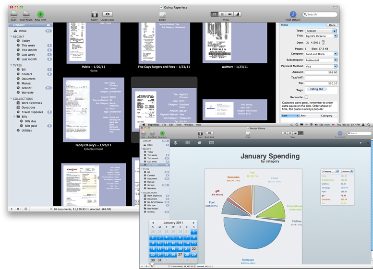Select the Walmart 1/23/11 receipt thumbnail

(x=235, y=43)
